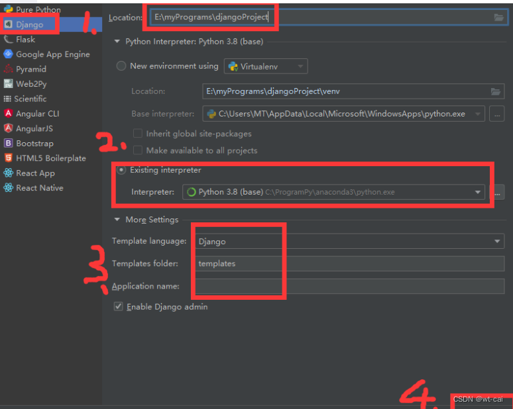Click the Pyramid framework icon
This screenshot has height=409, width=513.
(8, 69)
